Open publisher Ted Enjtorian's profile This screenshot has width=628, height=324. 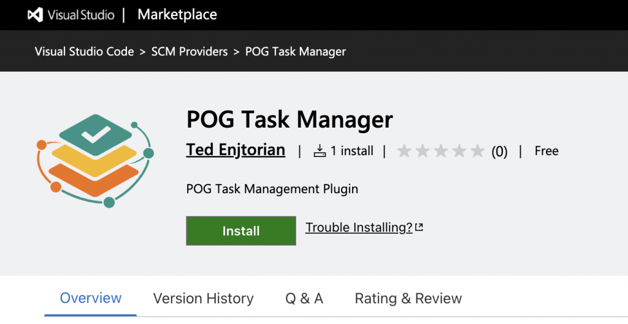tap(235, 150)
